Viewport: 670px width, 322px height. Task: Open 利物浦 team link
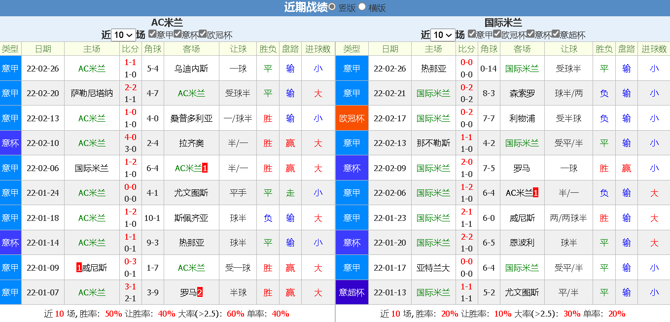coord(522,118)
